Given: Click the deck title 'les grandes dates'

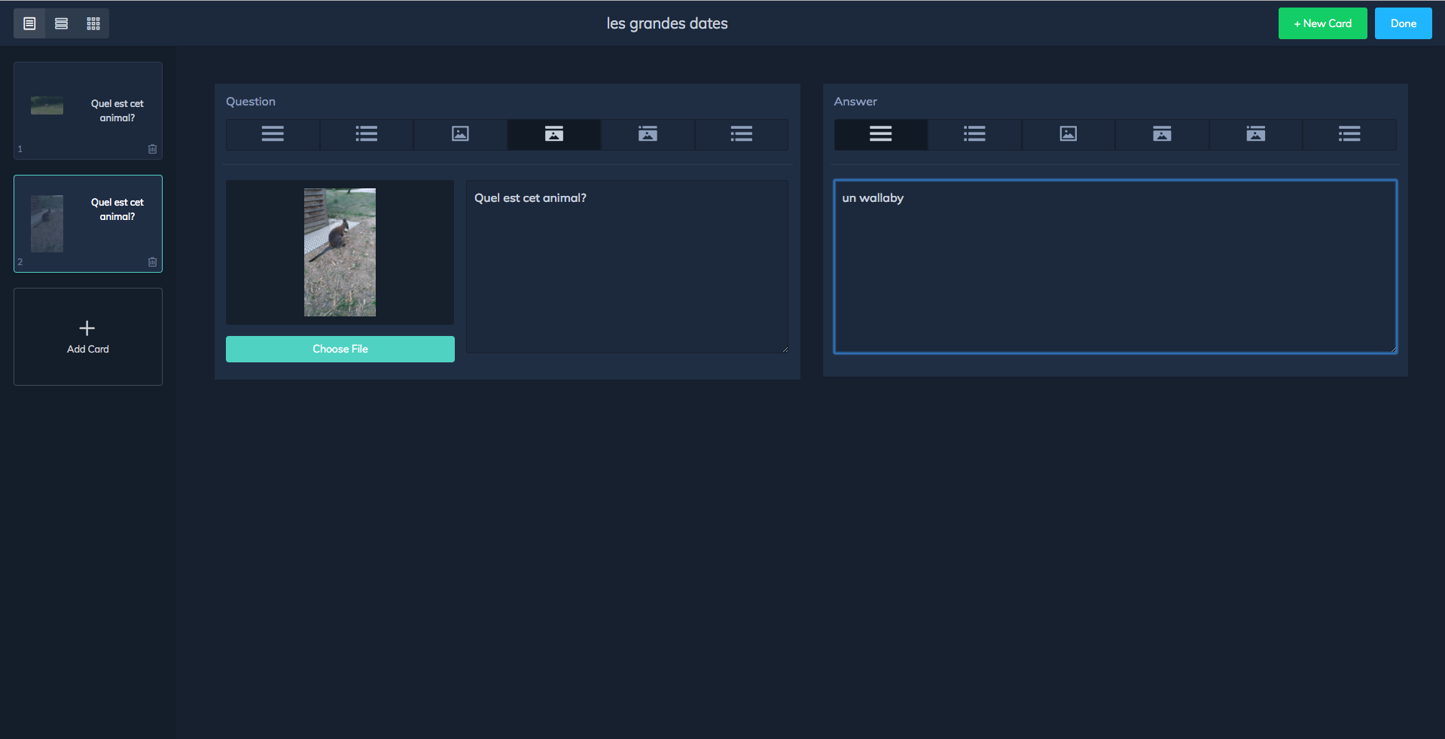Looking at the screenshot, I should point(667,23).
